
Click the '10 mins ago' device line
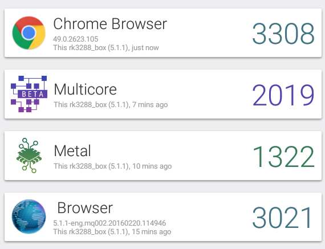click(x=113, y=166)
